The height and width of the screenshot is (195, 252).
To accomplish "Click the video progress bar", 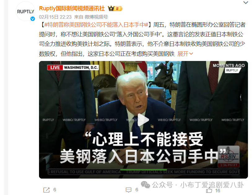I will (x=143, y=170).
